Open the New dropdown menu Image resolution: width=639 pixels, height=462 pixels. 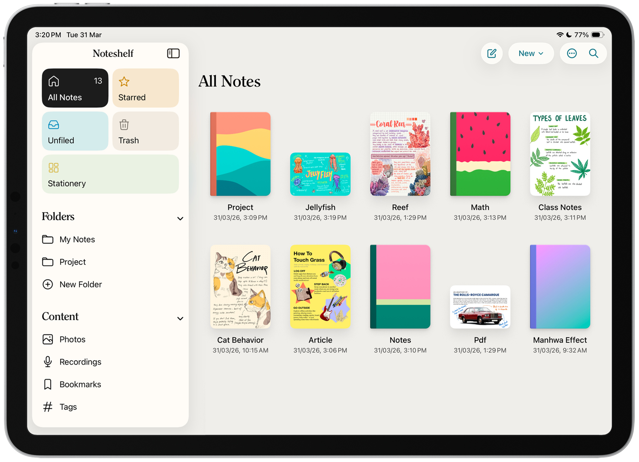(x=531, y=53)
